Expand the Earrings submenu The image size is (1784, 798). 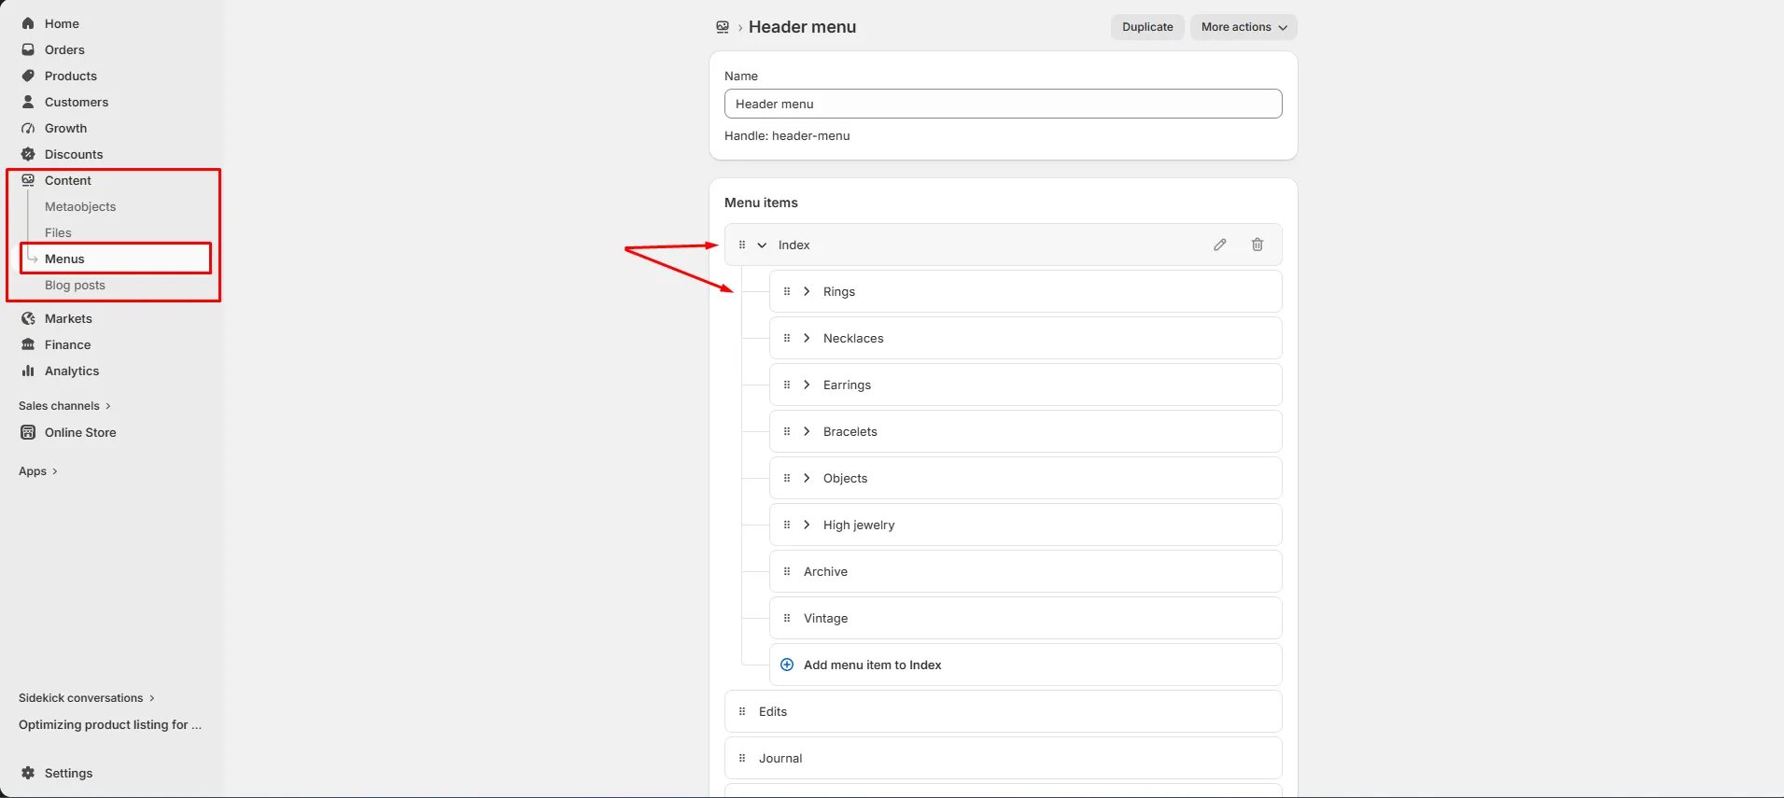pyautogui.click(x=807, y=385)
